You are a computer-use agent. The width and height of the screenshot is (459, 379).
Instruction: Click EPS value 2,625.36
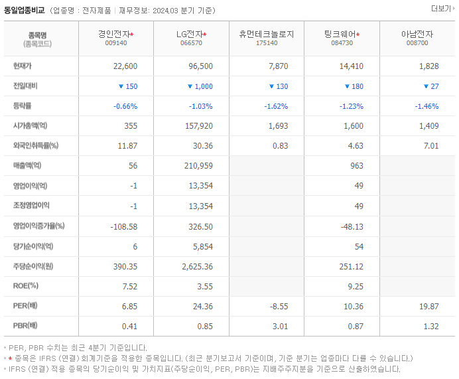pos(197,267)
